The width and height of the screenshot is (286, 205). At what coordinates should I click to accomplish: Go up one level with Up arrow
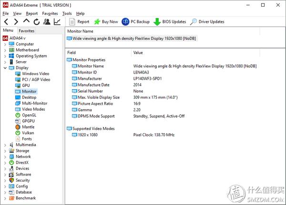click(27, 22)
